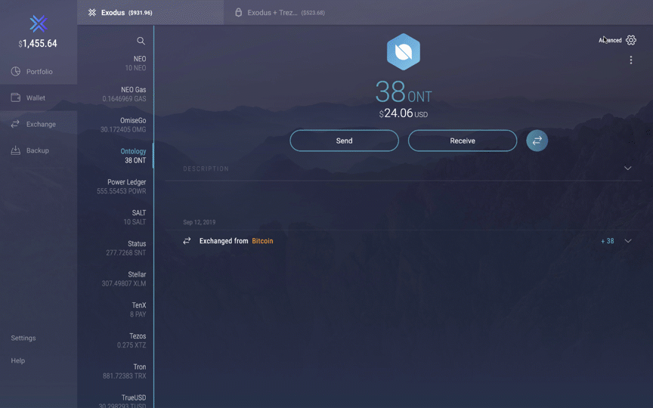Click the Exchange arrows icon in sidebar
The image size is (653, 408).
tap(15, 124)
